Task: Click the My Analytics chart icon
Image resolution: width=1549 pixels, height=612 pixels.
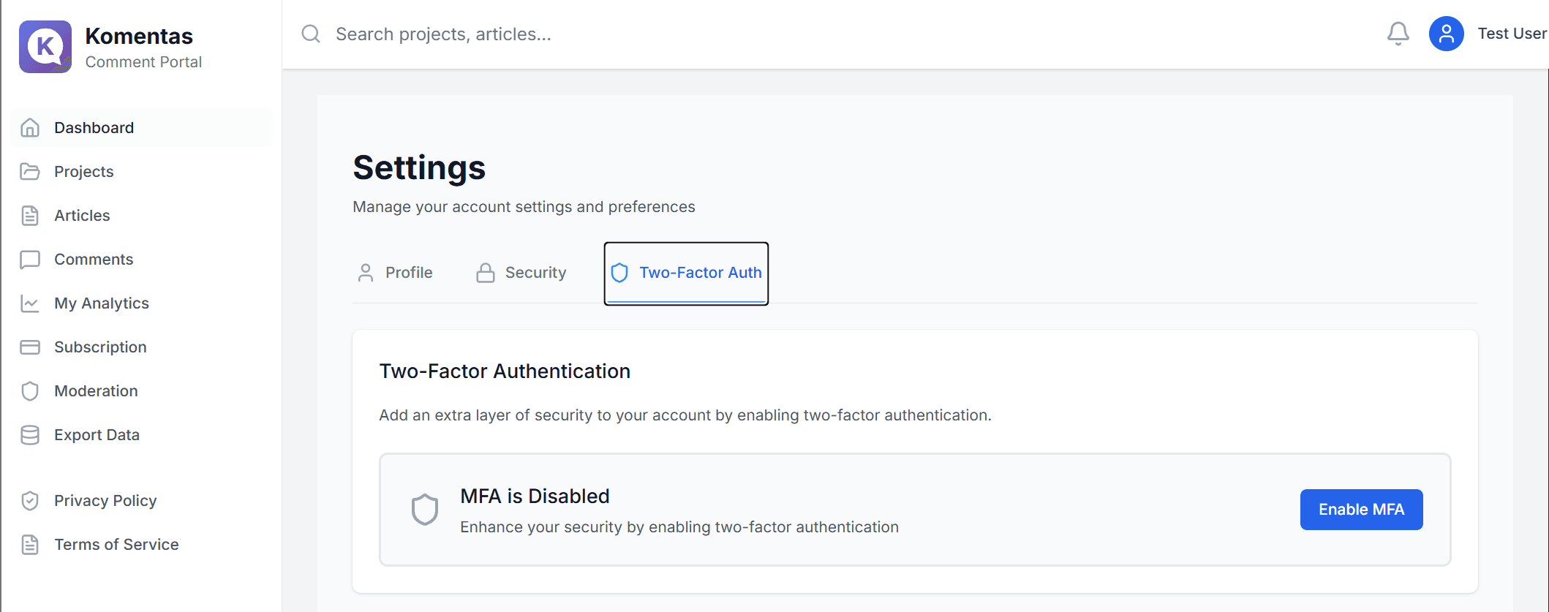Action: tap(30, 303)
